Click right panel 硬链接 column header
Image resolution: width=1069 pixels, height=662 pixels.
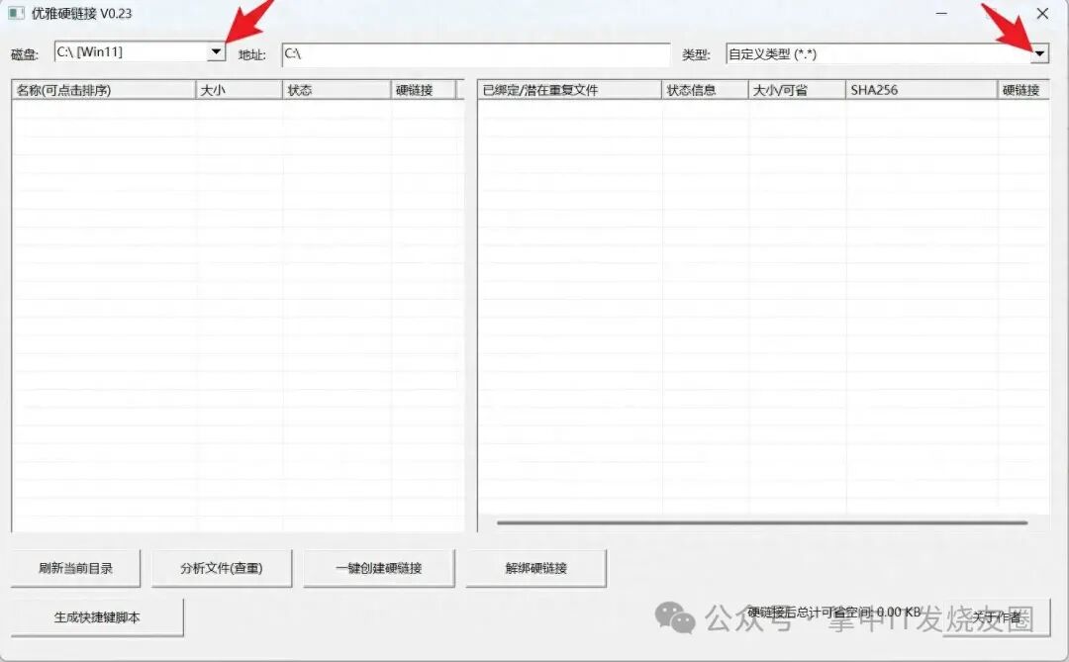tap(1021, 90)
